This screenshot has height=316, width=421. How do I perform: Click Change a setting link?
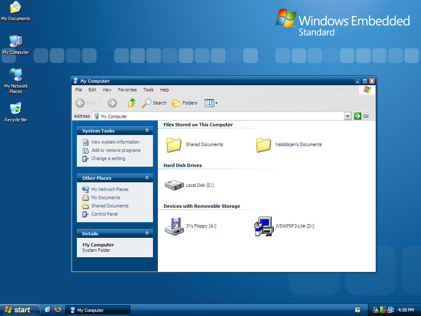coord(108,158)
